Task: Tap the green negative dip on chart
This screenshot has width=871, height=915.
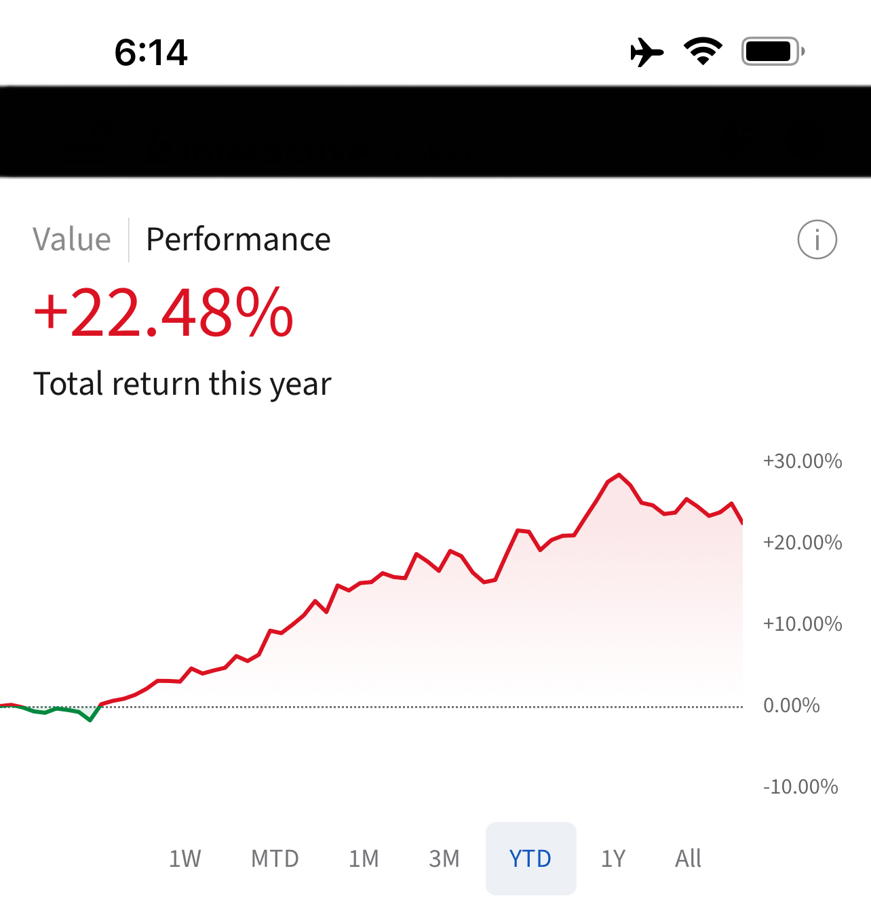Action: point(90,718)
